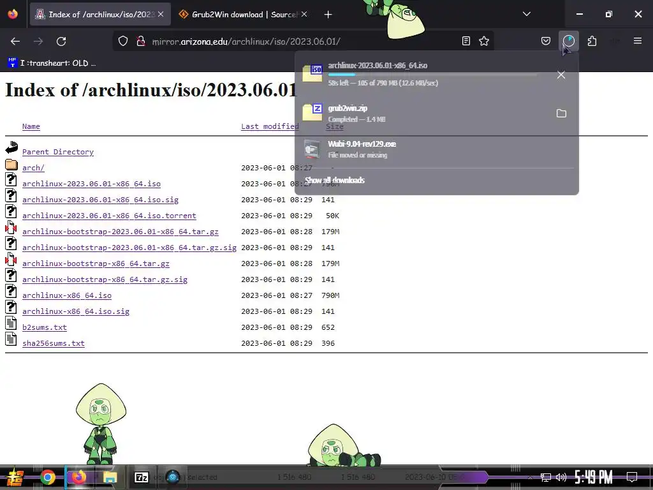Open network icon in system tray
This screenshot has width=653, height=490.
tap(545, 477)
